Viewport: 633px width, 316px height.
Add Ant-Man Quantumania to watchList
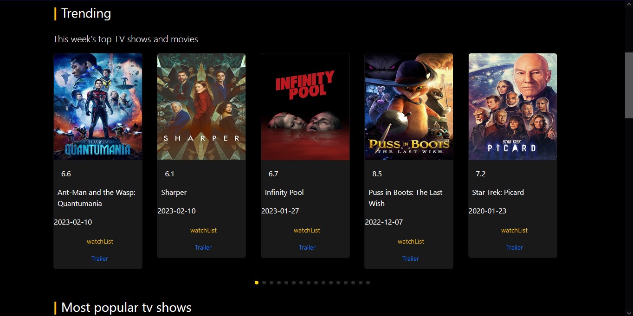100,241
